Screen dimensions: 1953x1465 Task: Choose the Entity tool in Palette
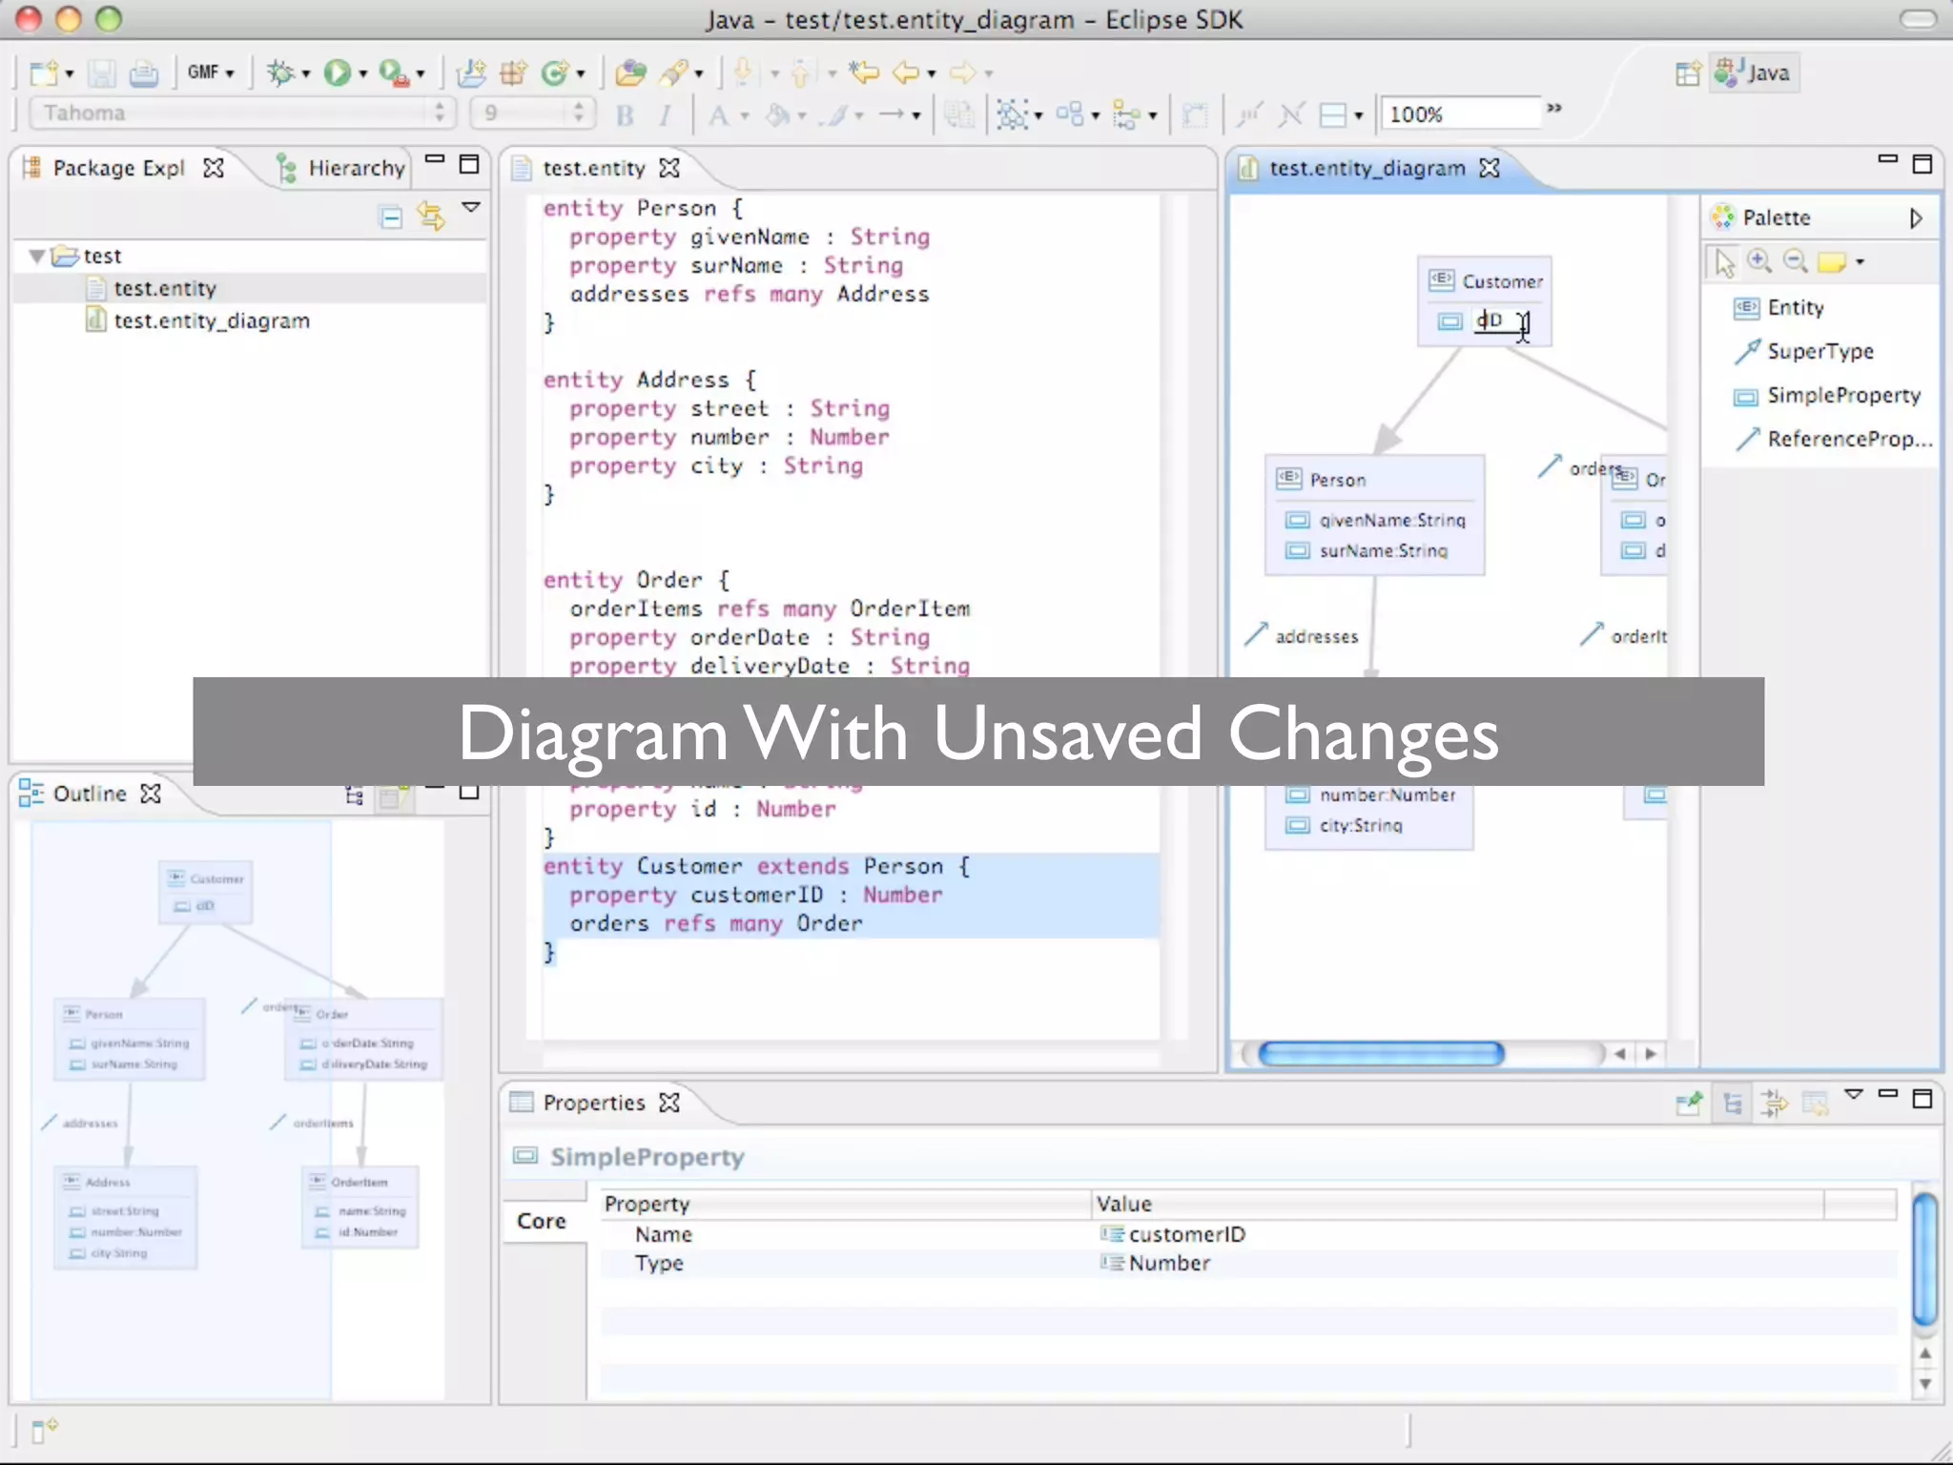tap(1778, 307)
